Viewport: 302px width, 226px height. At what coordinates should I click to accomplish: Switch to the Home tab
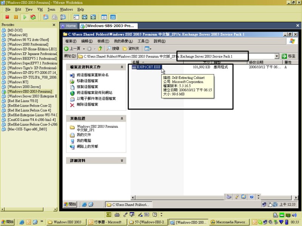(69, 26)
